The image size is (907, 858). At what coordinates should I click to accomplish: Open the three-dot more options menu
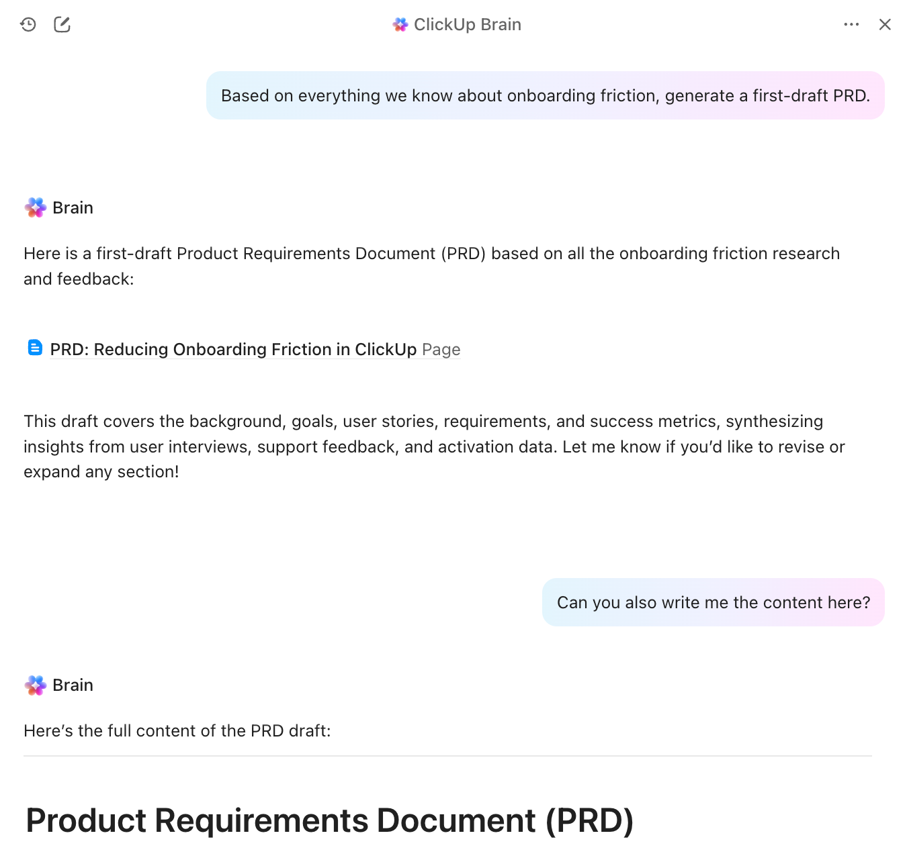tap(851, 25)
